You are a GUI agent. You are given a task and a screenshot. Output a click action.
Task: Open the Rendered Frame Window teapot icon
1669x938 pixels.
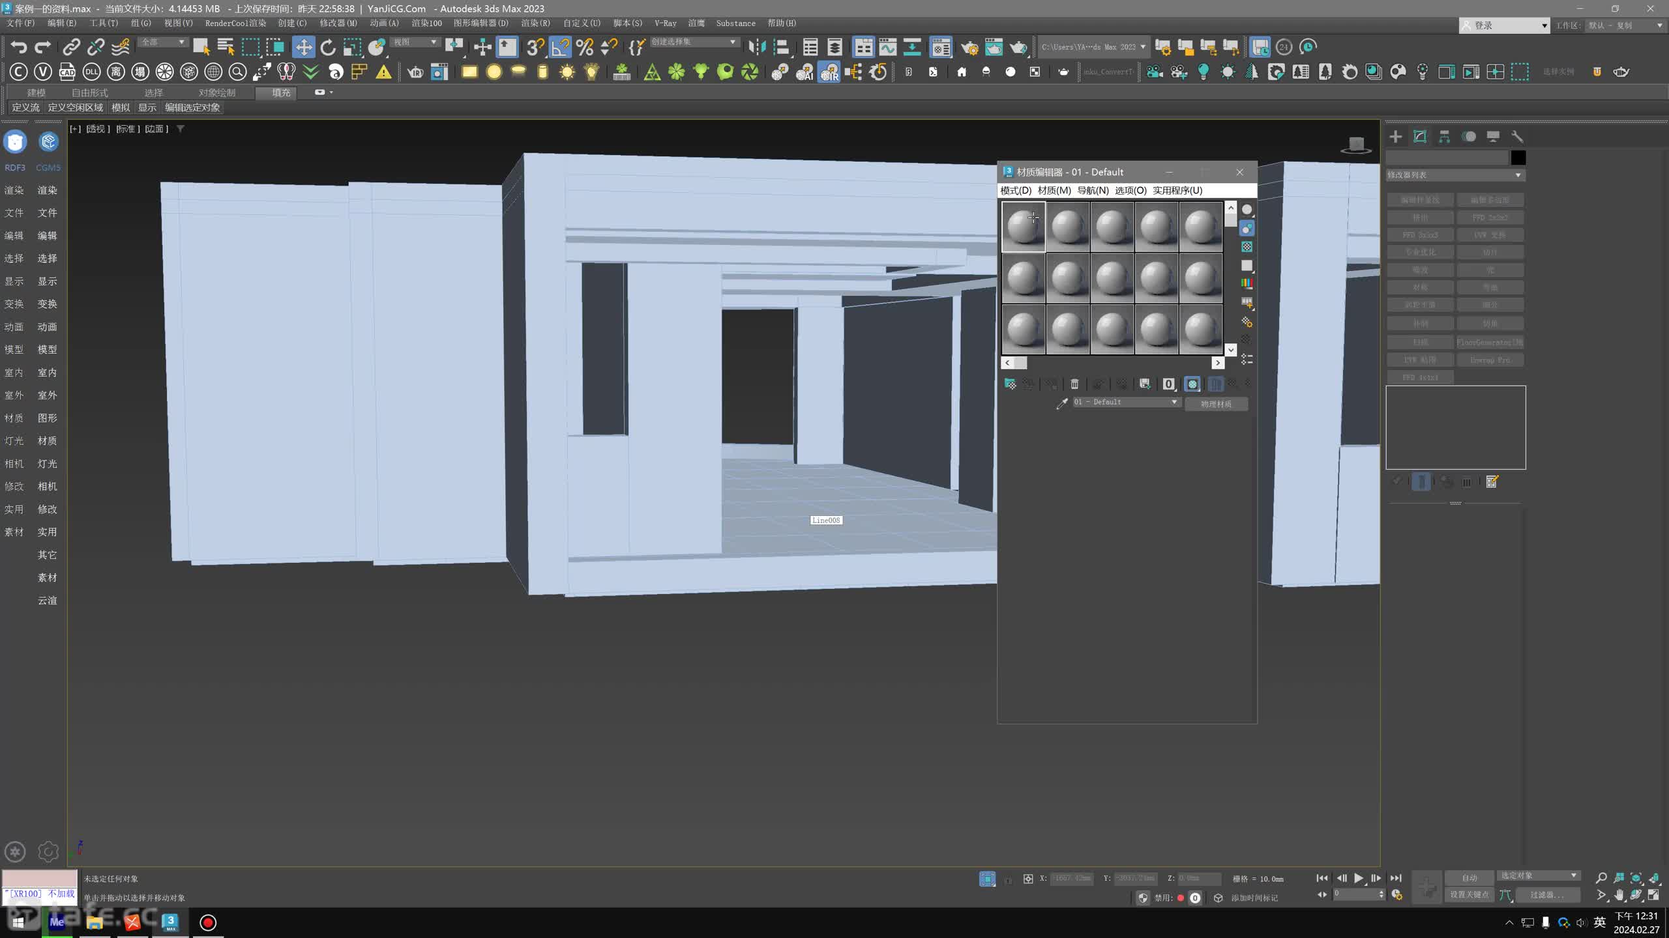(994, 47)
